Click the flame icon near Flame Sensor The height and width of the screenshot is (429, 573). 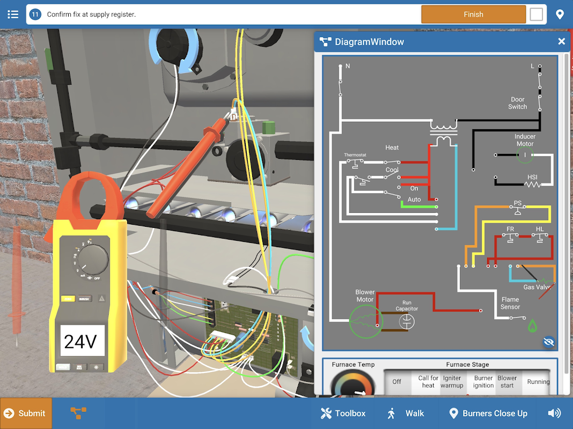click(532, 326)
